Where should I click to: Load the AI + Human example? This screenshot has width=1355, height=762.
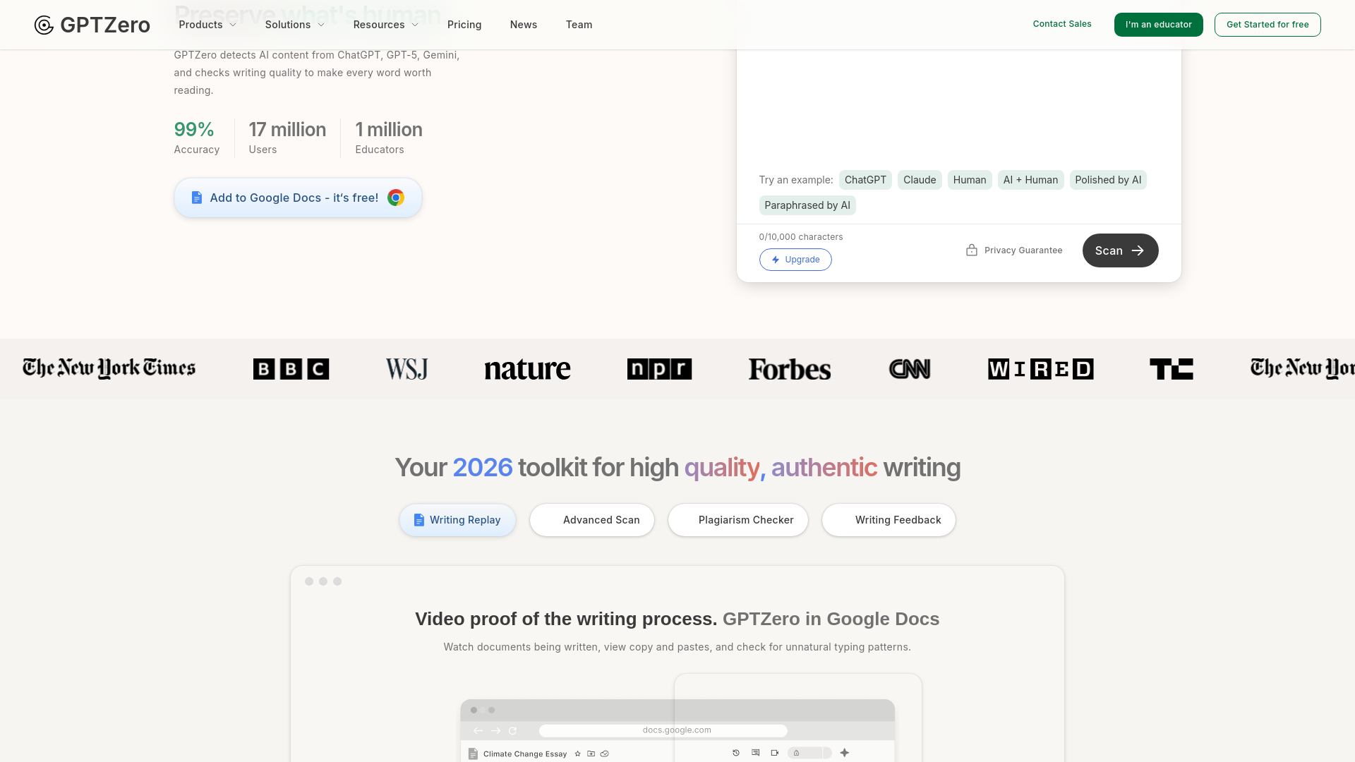click(1030, 180)
